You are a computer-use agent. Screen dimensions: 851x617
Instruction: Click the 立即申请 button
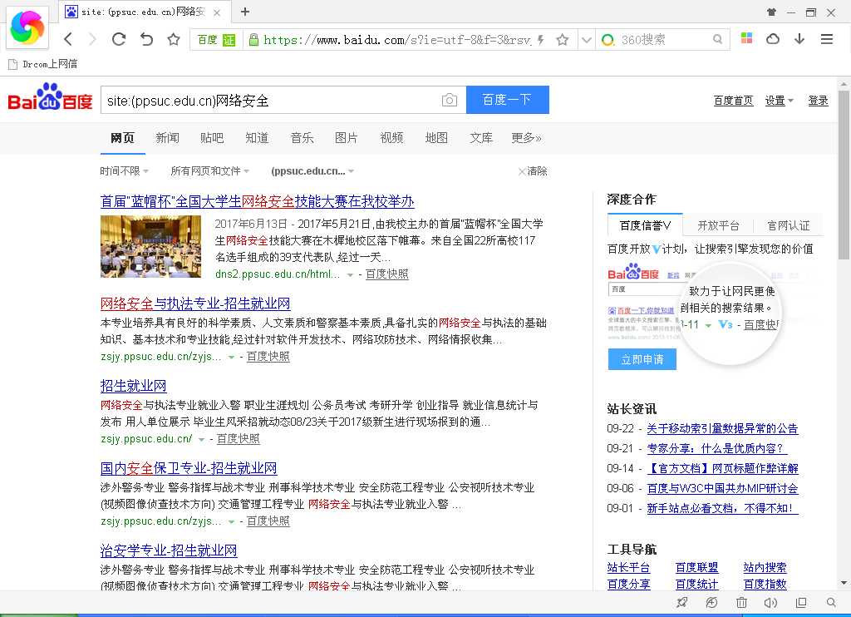coord(642,359)
